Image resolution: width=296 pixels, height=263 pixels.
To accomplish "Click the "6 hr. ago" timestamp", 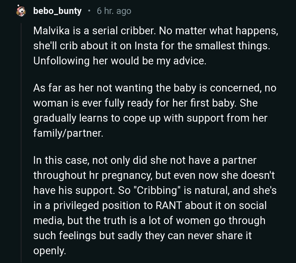I will click(114, 11).
